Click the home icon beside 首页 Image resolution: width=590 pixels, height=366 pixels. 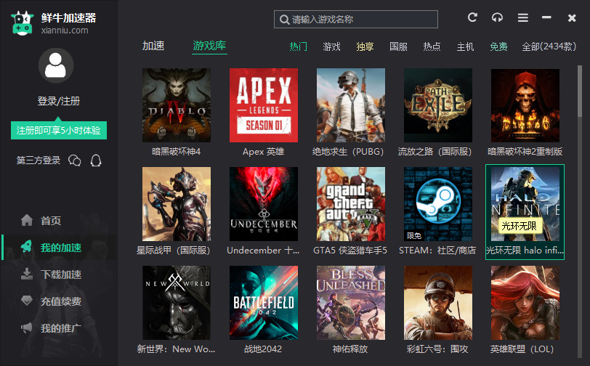coord(27,220)
